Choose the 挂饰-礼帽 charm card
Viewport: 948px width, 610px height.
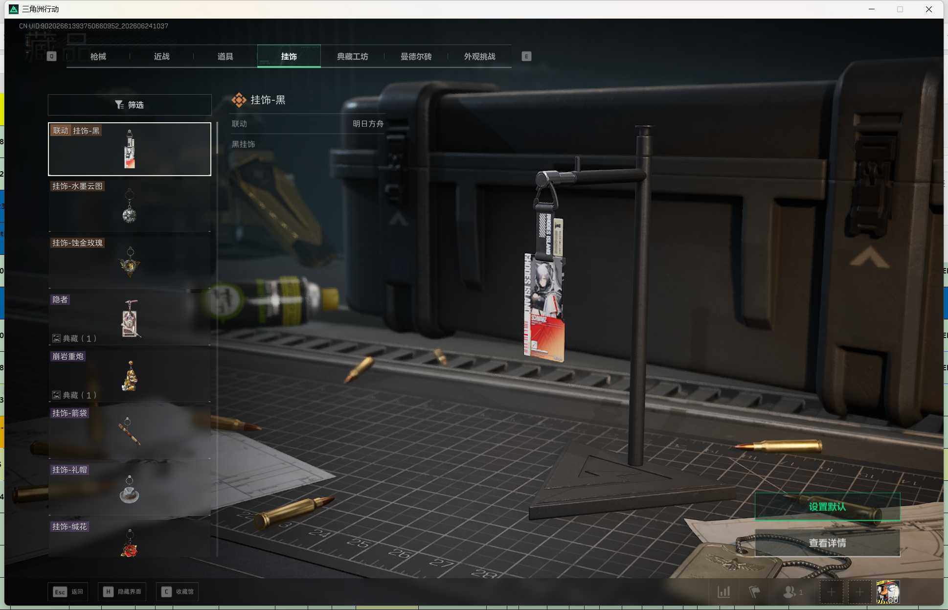(x=130, y=489)
